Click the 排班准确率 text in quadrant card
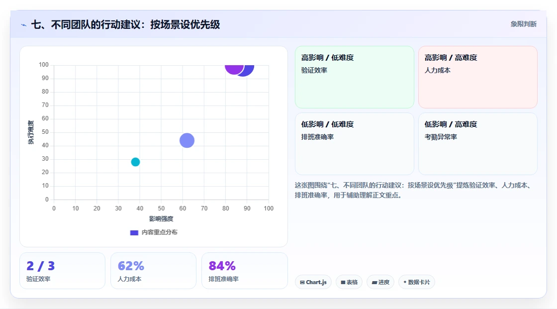 pyautogui.click(x=317, y=137)
